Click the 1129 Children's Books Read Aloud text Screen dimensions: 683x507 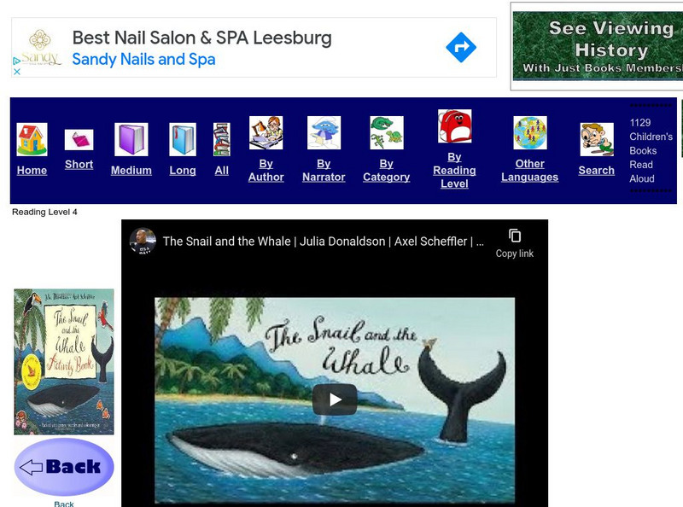coord(651,151)
